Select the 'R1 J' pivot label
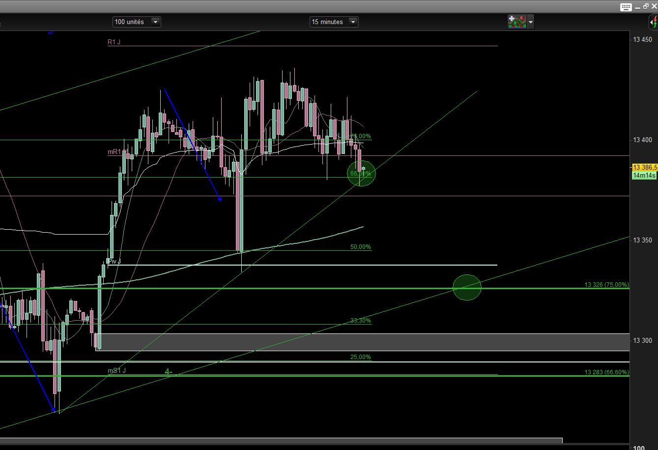The width and height of the screenshot is (658, 450). click(114, 42)
